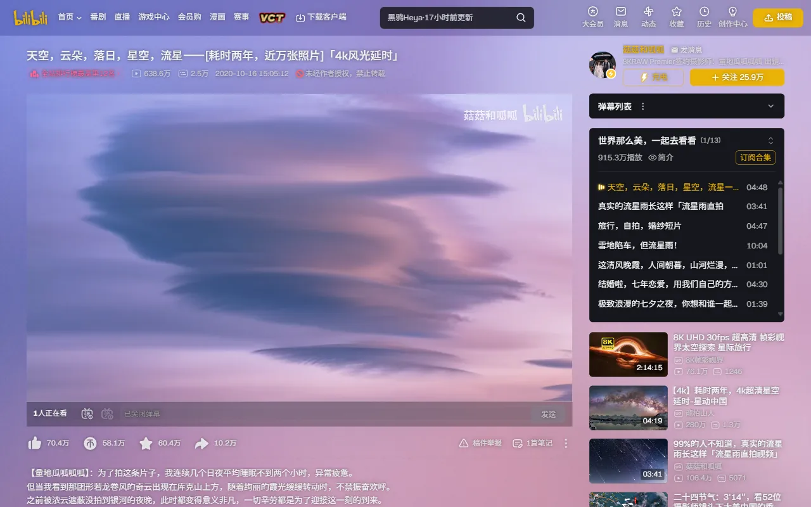Open 创作中心 creator center icon
This screenshot has height=507, width=811.
(x=732, y=17)
